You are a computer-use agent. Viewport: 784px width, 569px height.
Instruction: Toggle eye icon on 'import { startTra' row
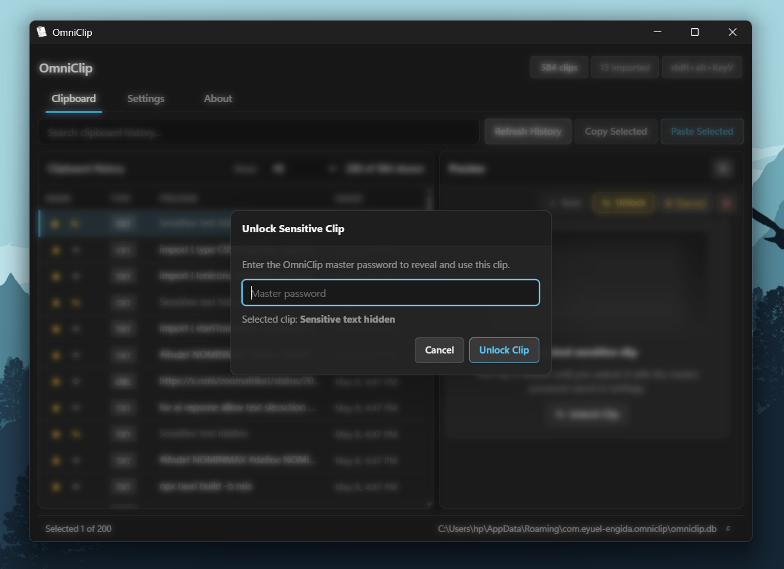[x=76, y=328]
